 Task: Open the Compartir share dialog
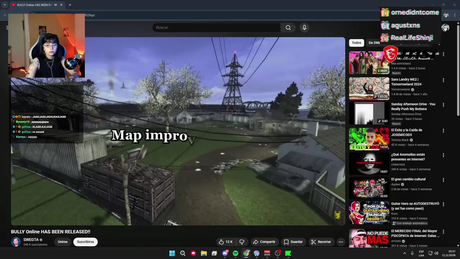point(264,242)
